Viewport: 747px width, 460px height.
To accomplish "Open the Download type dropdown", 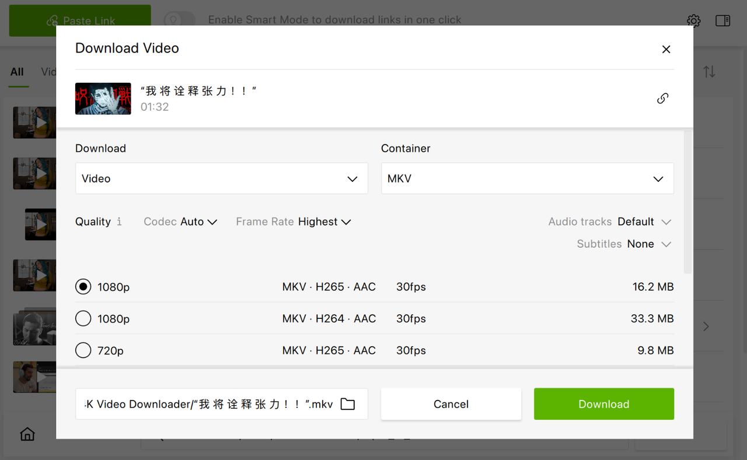I will pos(221,178).
